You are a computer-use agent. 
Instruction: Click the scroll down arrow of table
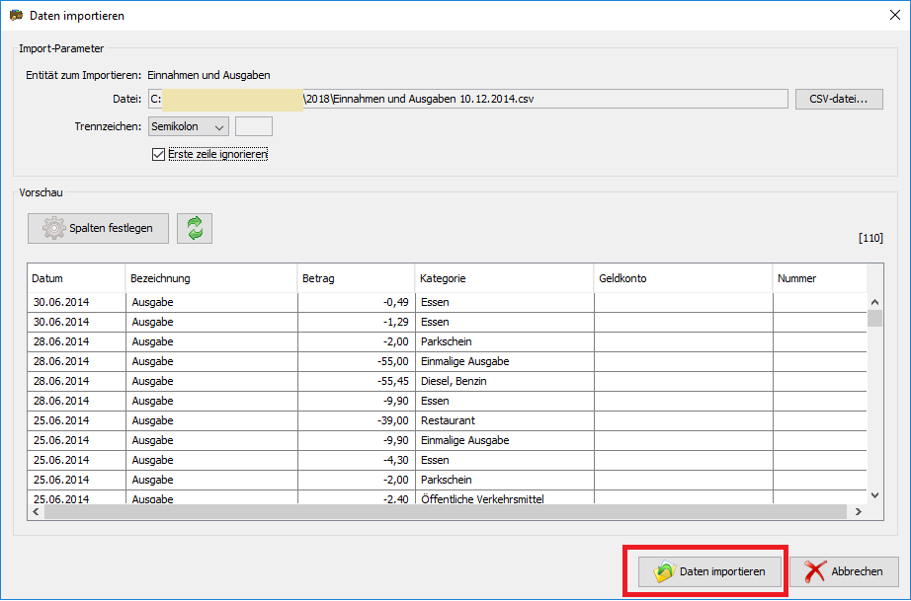874,494
